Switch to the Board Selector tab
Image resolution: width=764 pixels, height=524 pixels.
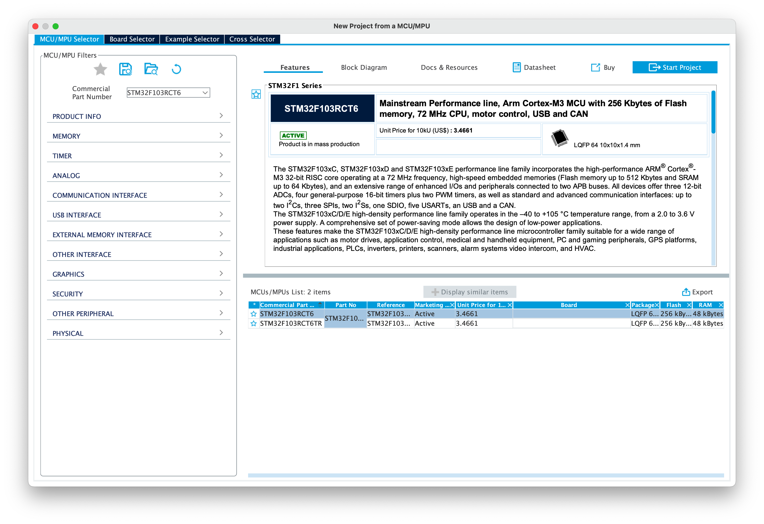(132, 39)
